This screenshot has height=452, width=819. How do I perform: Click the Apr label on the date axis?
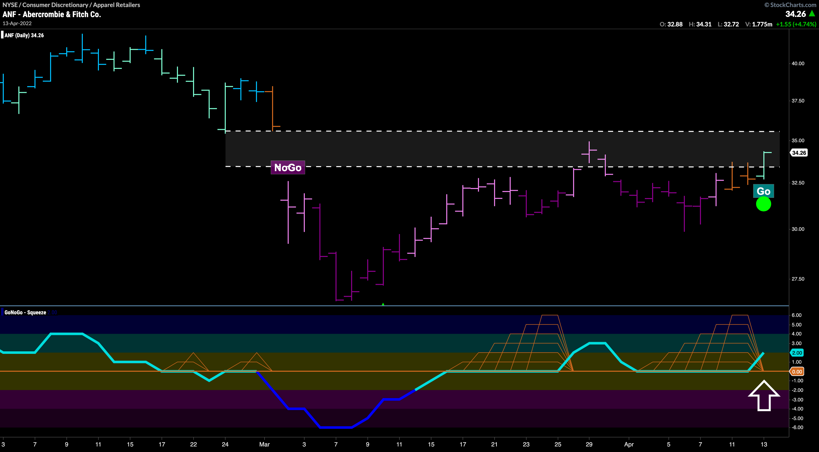click(629, 444)
